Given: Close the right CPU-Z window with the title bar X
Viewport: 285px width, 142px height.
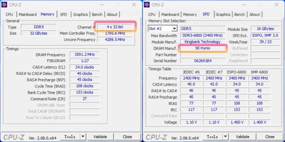Looking at the screenshot, I should pyautogui.click(x=276, y=4).
